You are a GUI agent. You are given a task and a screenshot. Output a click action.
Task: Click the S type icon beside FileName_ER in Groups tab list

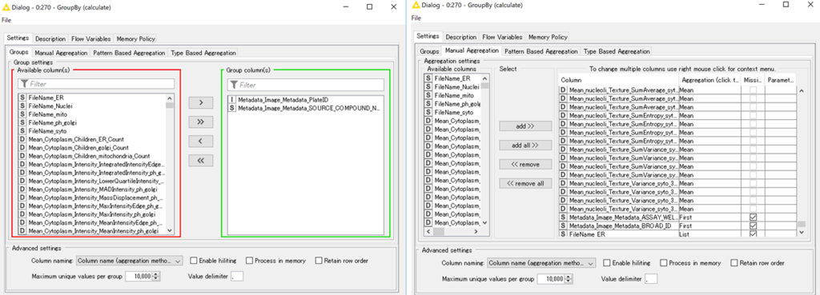(x=22, y=98)
